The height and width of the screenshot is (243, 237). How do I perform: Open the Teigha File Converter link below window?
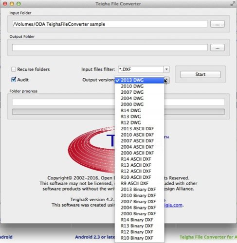pos(208,237)
